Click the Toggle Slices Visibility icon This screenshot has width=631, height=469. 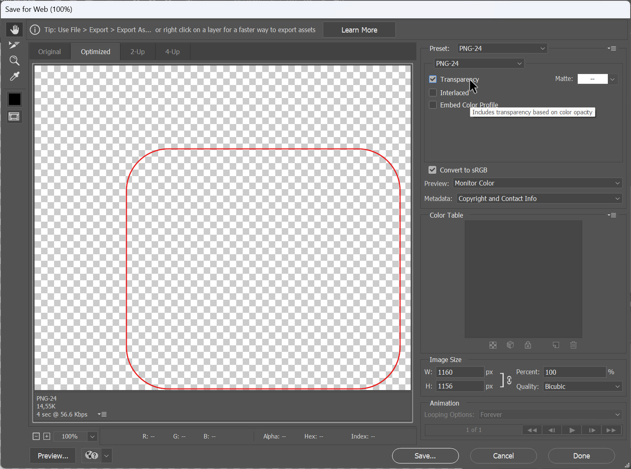click(x=14, y=117)
